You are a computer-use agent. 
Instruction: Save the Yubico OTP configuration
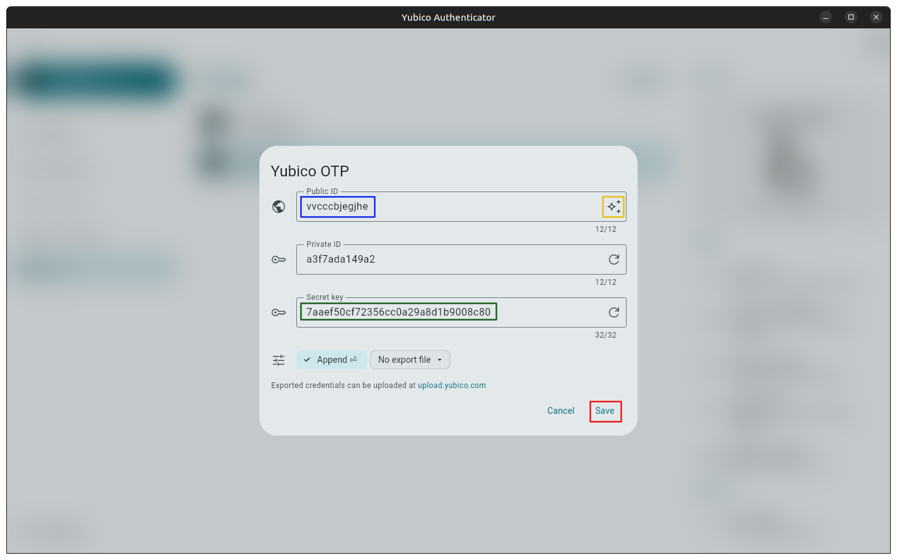(x=605, y=411)
